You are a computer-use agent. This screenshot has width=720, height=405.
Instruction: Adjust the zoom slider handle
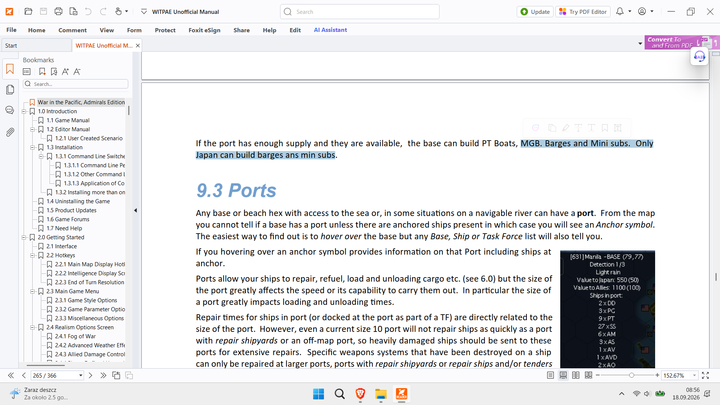tap(631, 375)
